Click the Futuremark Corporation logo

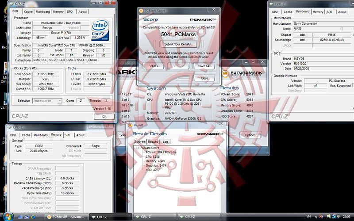(242, 73)
